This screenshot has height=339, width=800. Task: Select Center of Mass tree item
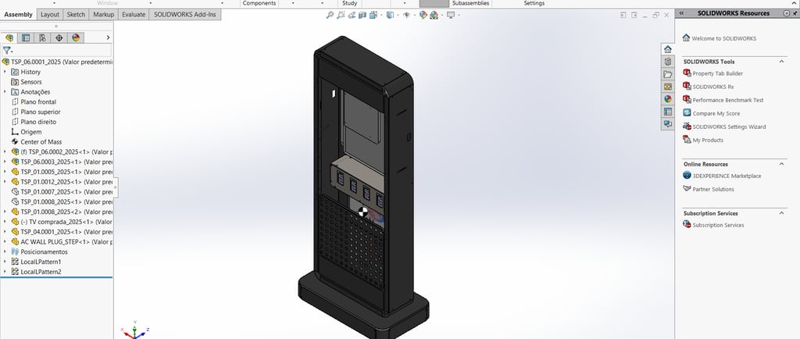pyautogui.click(x=41, y=141)
